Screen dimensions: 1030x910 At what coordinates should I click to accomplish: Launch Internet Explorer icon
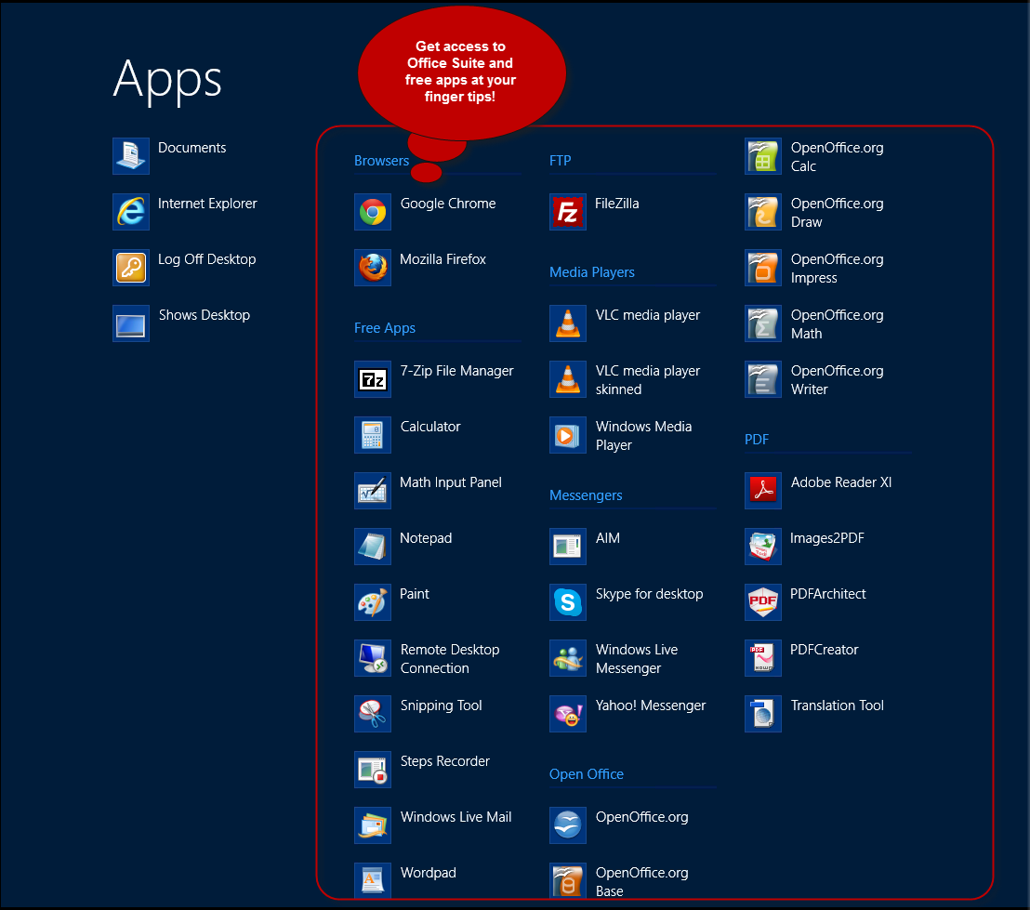[x=131, y=212]
